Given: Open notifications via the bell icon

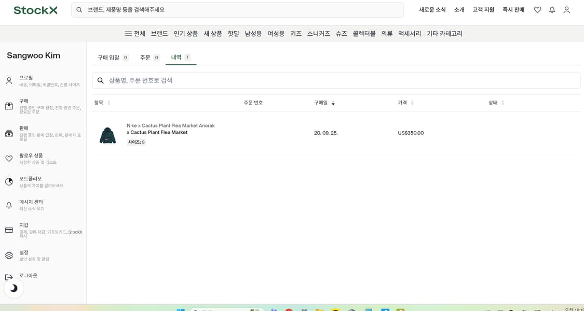Looking at the screenshot, I should 552,10.
